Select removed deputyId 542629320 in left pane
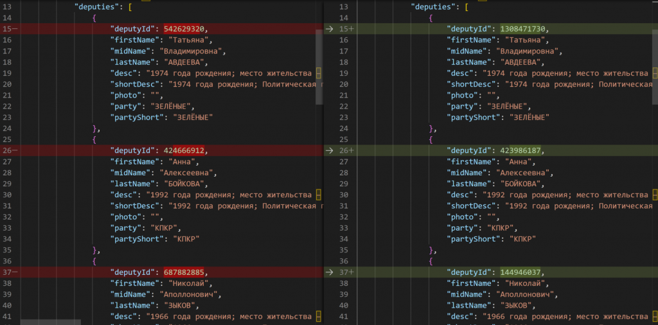This screenshot has width=658, height=325. [184, 29]
